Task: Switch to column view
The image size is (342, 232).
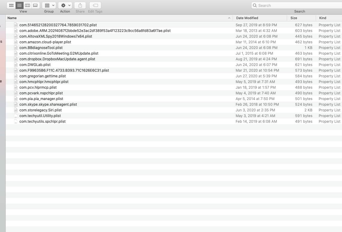Action: (x=27, y=5)
